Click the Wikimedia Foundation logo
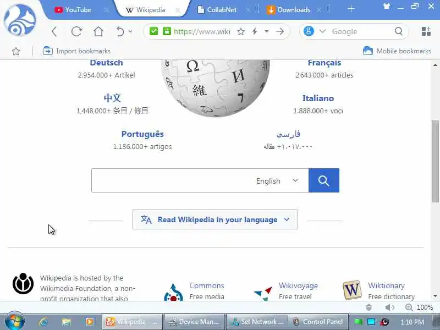The image size is (440, 330). tap(23, 284)
